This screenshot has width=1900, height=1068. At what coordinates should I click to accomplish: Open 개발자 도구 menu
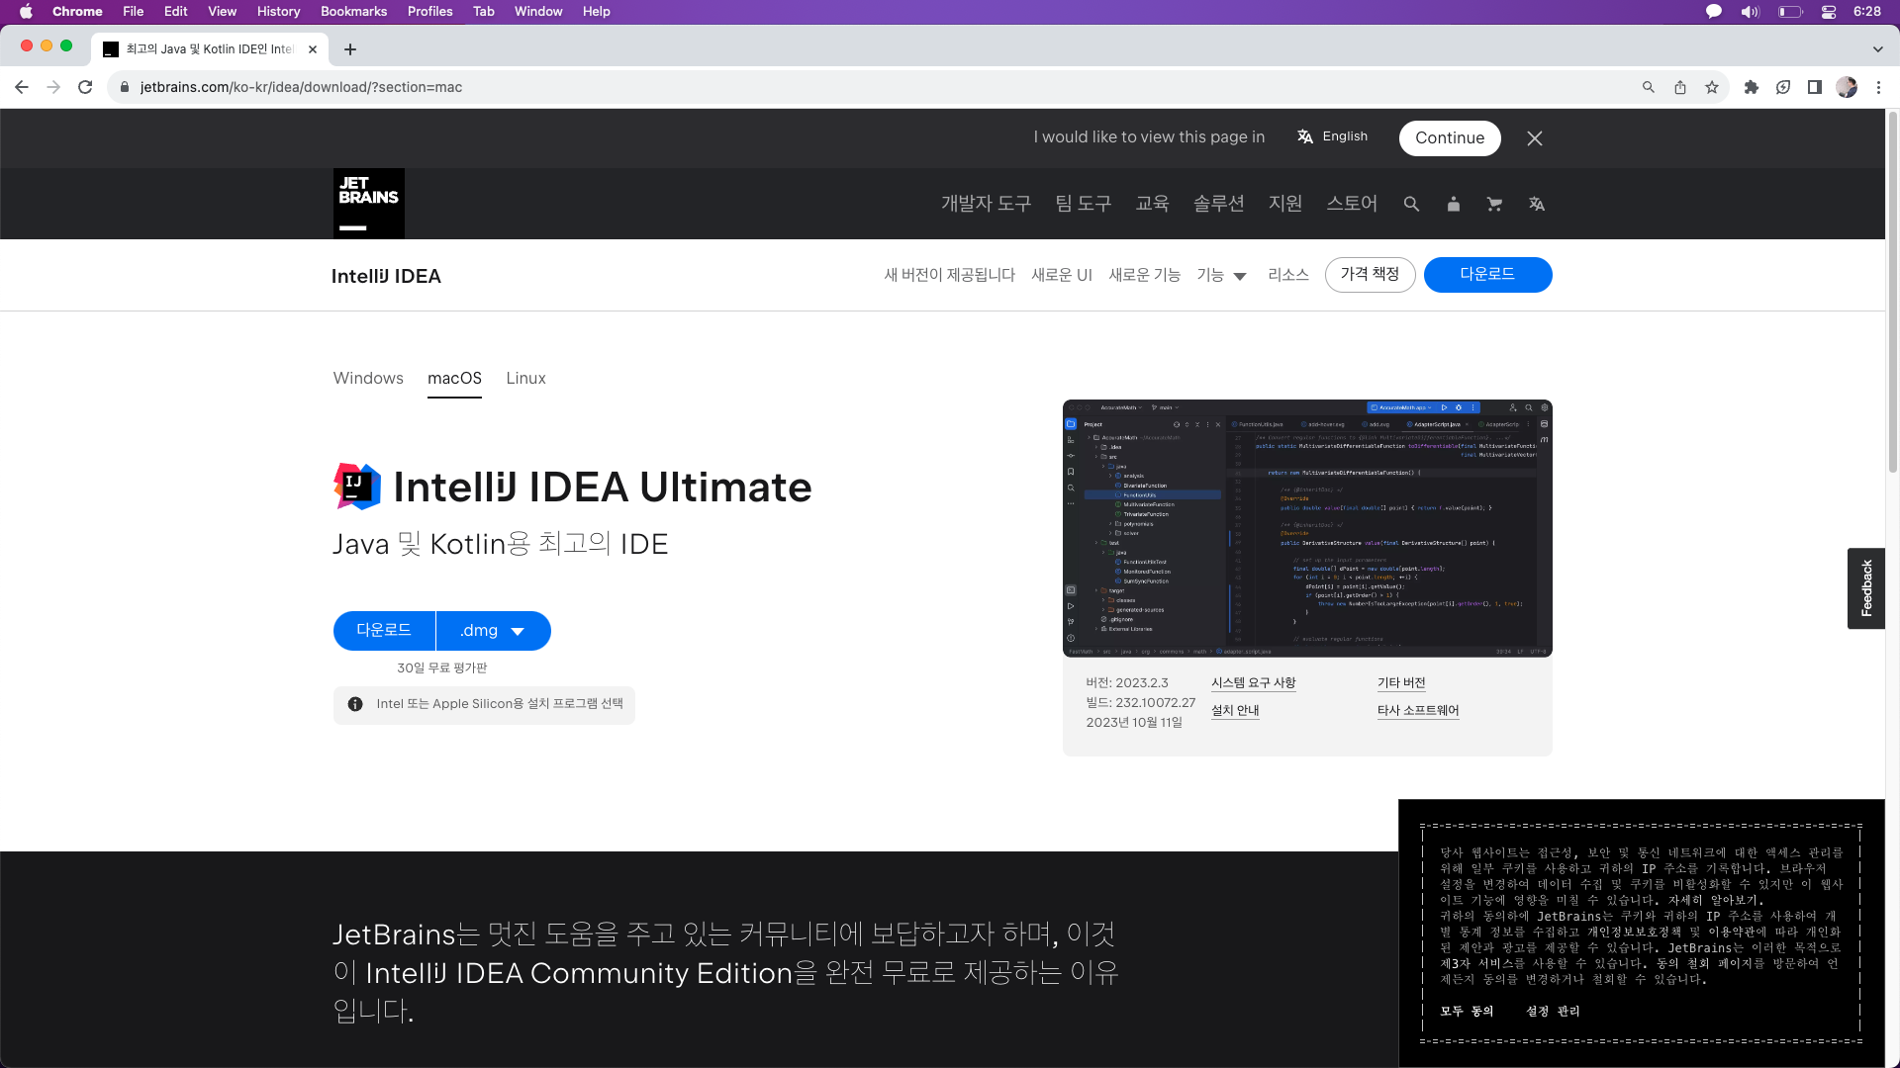click(986, 204)
